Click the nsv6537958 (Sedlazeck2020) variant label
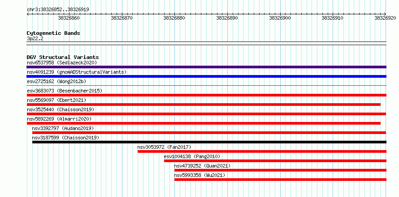 tap(62, 63)
